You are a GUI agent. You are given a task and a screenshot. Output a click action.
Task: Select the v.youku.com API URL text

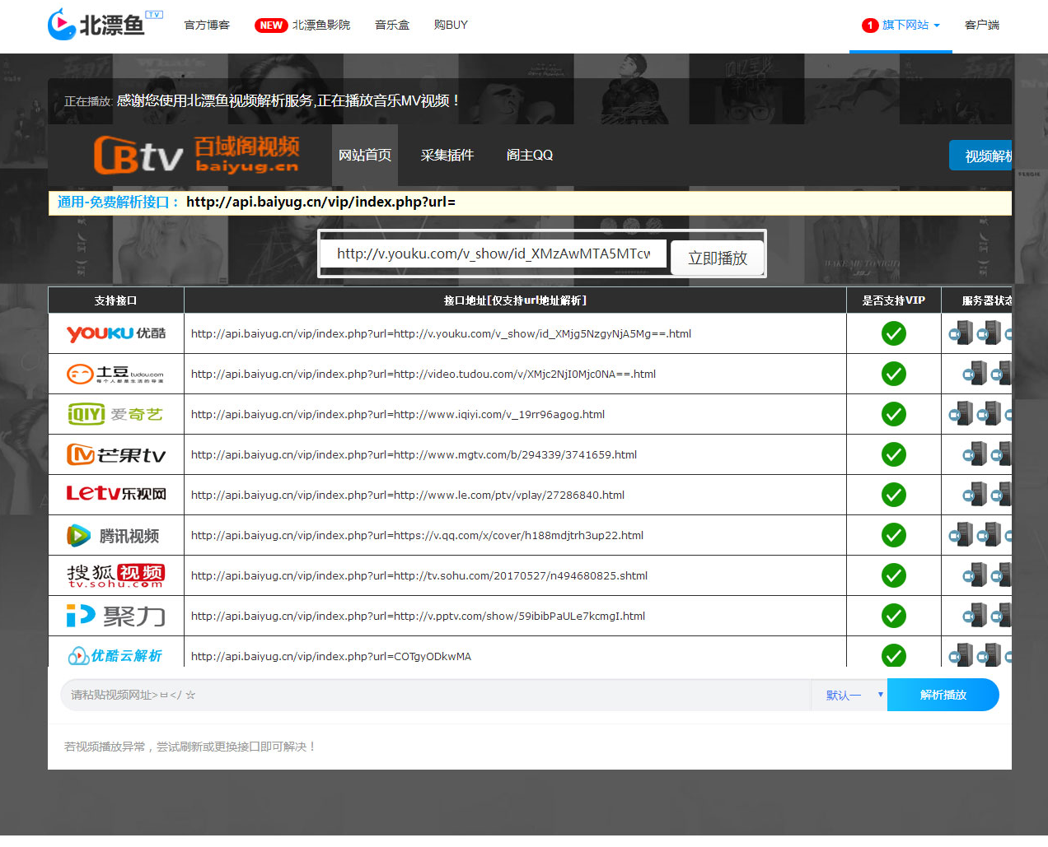pos(441,333)
